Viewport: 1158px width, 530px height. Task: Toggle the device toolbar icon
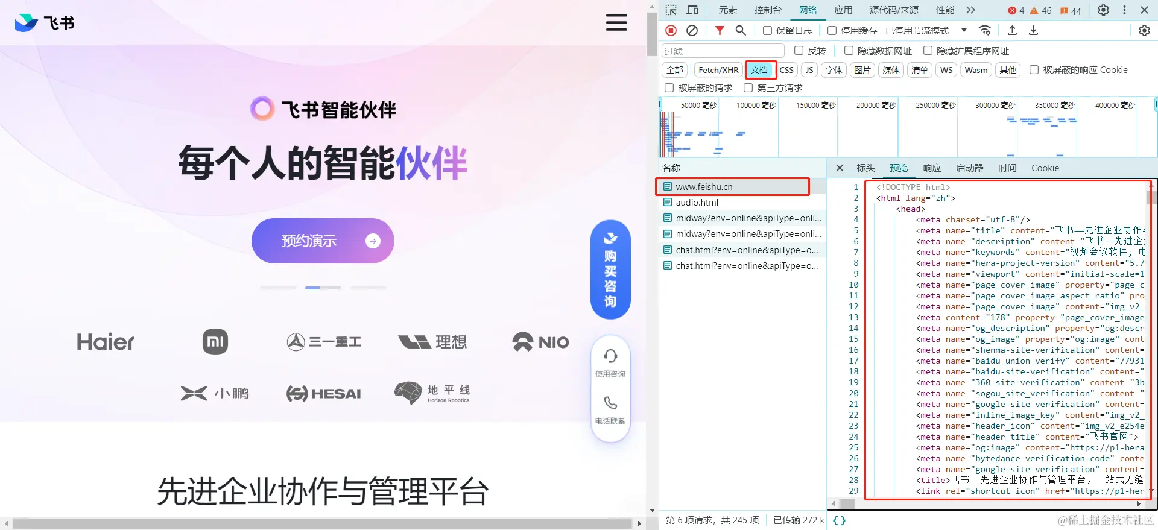[692, 10]
